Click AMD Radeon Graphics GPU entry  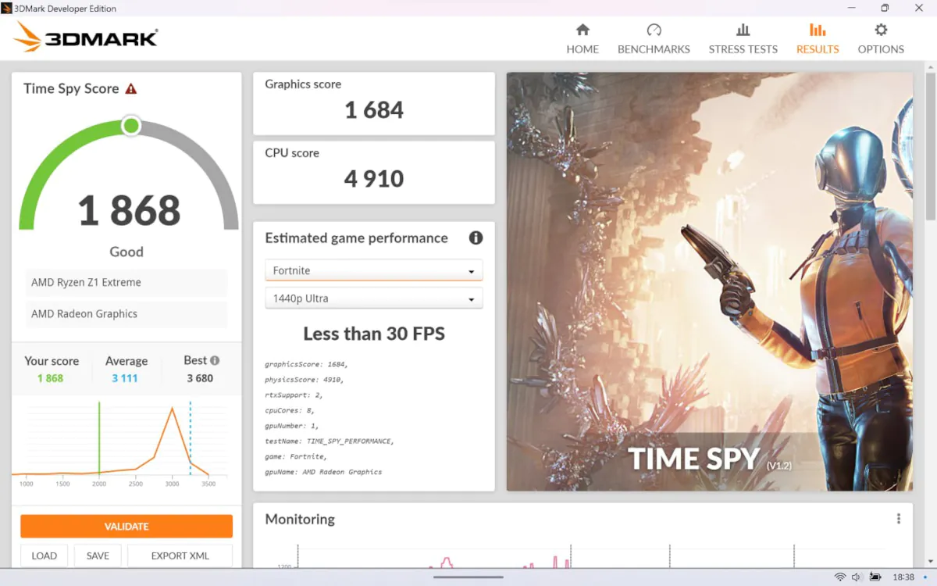point(126,314)
